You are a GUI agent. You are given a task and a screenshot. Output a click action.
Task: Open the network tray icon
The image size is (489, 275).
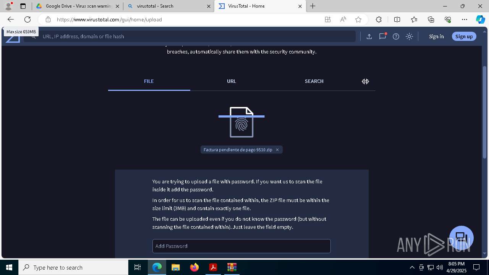[x=431, y=267]
